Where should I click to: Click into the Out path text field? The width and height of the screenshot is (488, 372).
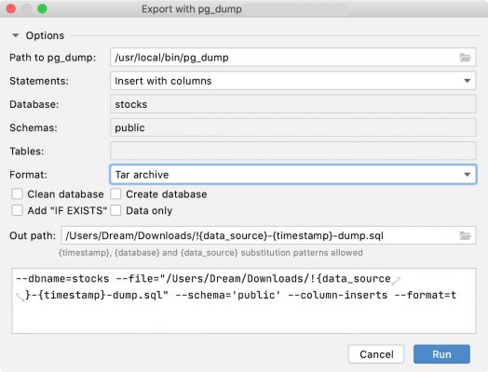(260, 235)
